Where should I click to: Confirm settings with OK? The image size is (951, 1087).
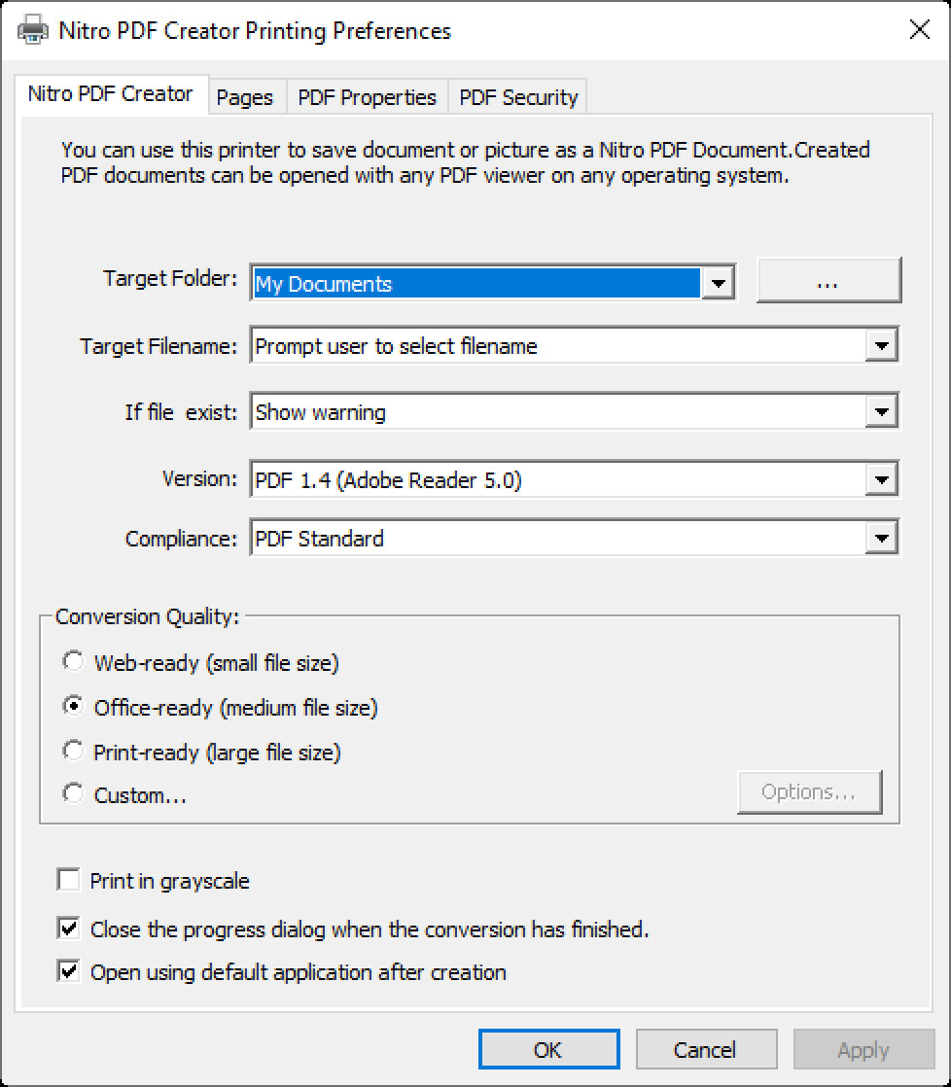coord(549,1049)
